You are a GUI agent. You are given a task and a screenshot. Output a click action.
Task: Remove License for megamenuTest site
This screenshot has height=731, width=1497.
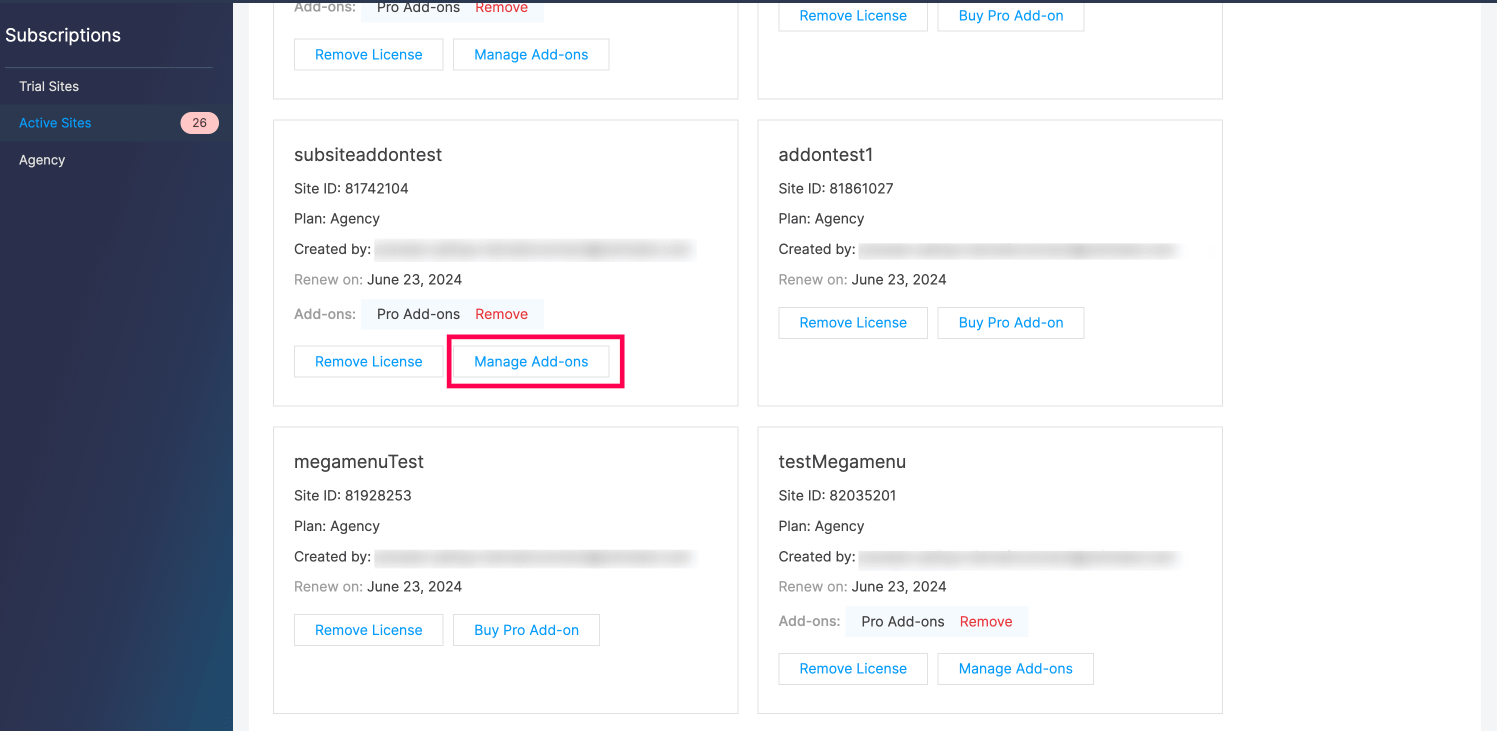[x=368, y=630]
